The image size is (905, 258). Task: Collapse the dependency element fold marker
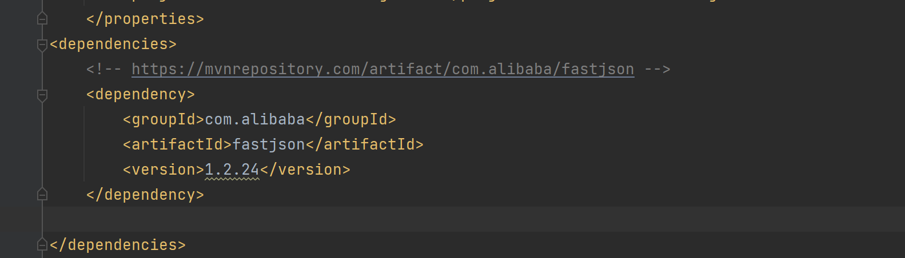(x=42, y=95)
